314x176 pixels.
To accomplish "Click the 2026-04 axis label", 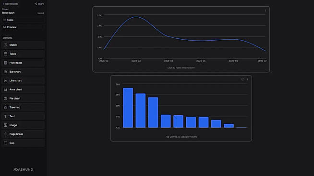I will tap(169, 61).
